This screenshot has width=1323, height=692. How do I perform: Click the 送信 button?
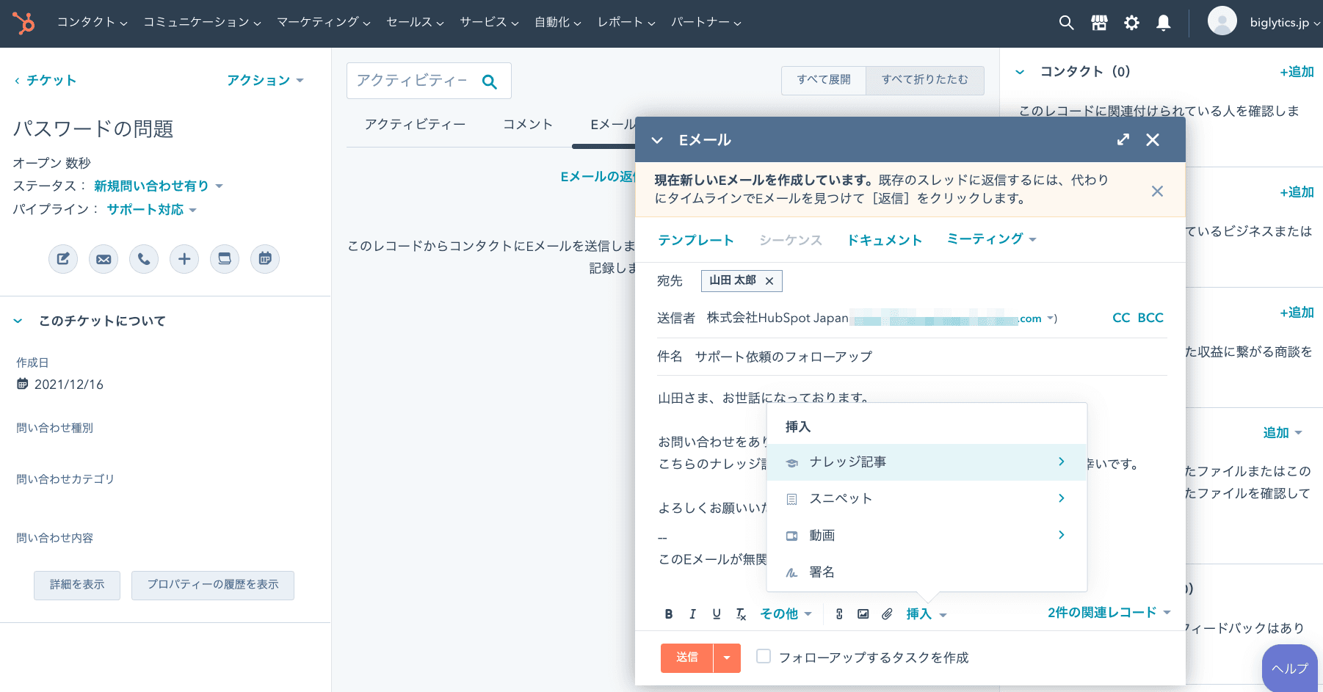686,658
